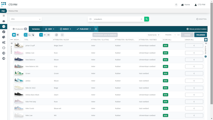This screenshot has width=213, height=120.
Task: Switch to list view
Action: point(14,35)
